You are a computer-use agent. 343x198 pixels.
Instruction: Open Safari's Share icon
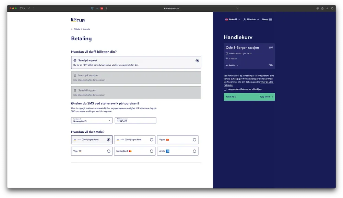pos(322,8)
